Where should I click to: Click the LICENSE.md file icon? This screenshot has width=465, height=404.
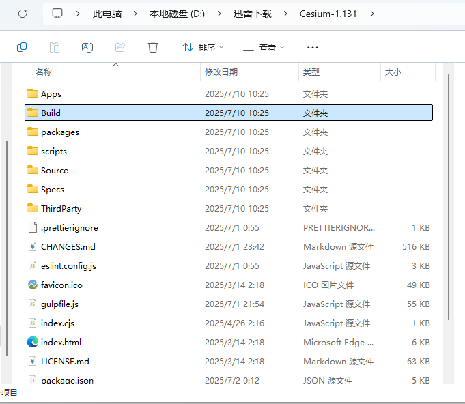click(x=33, y=361)
